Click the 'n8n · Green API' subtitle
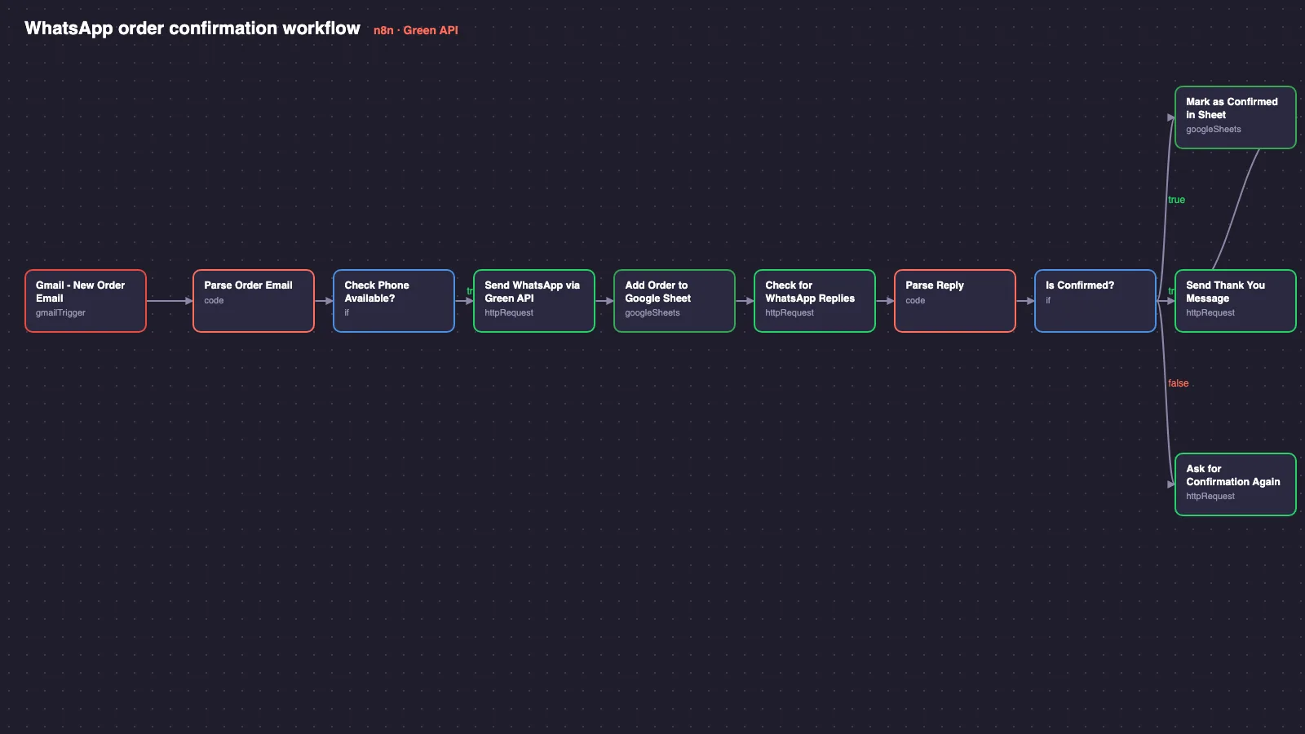The height and width of the screenshot is (734, 1305). [416, 30]
